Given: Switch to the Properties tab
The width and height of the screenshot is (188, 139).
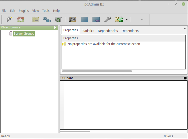Looking at the screenshot, I should [x=71, y=30].
